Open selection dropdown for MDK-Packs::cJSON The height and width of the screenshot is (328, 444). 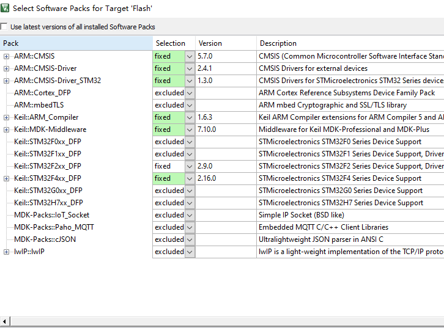(x=190, y=239)
